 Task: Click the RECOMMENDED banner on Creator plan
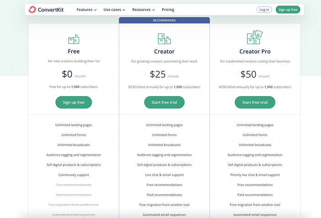pos(165,20)
